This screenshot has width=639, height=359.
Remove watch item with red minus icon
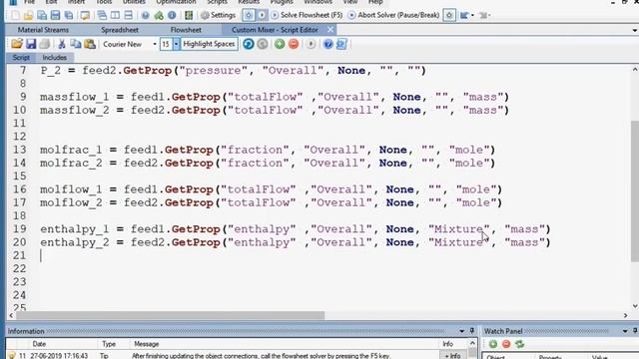(x=506, y=344)
